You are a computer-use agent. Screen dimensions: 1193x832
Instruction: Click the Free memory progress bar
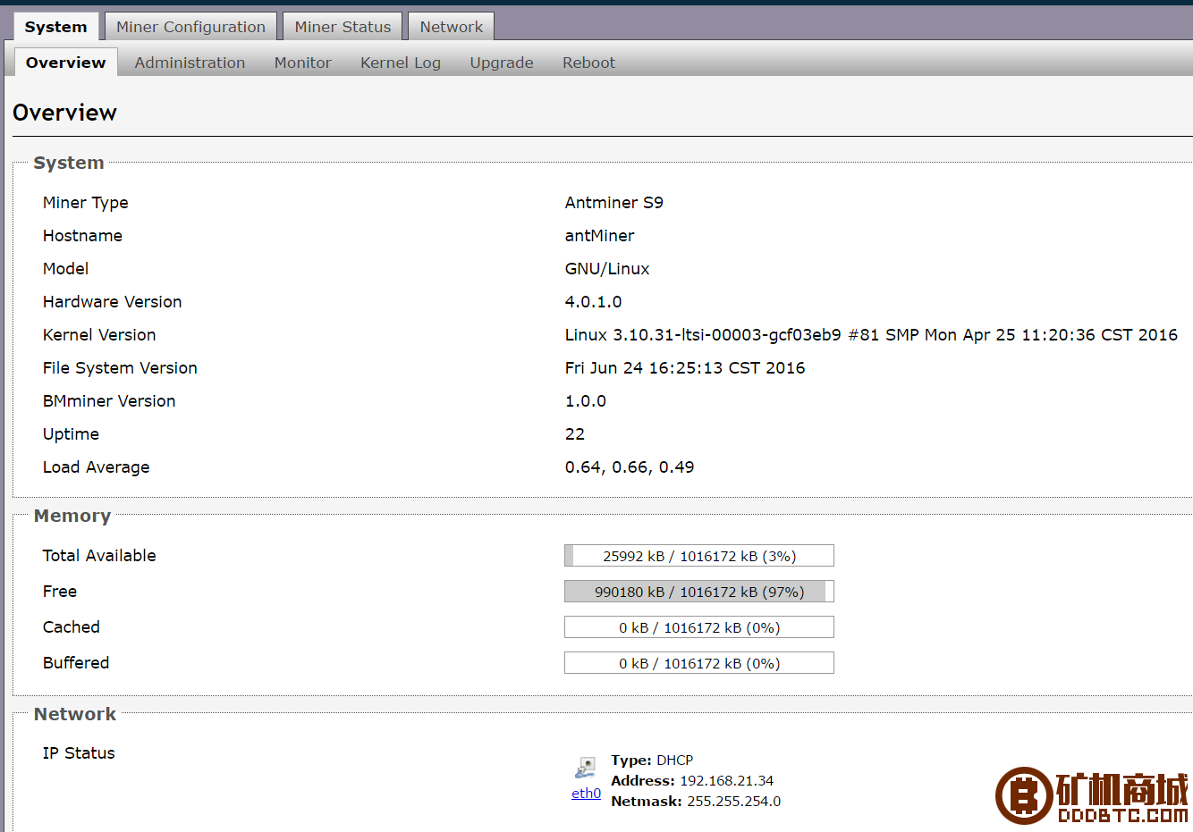[699, 592]
